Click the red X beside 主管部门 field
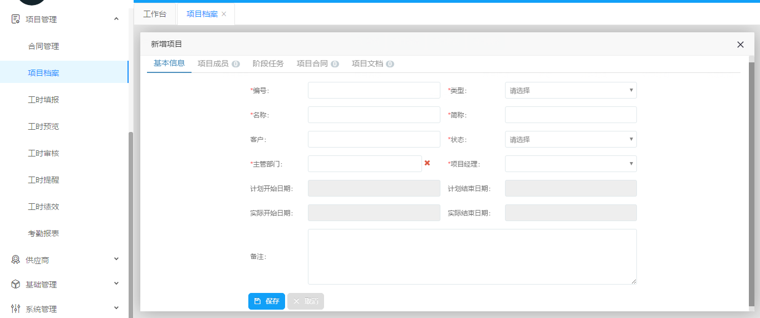This screenshot has height=318, width=760. click(427, 163)
